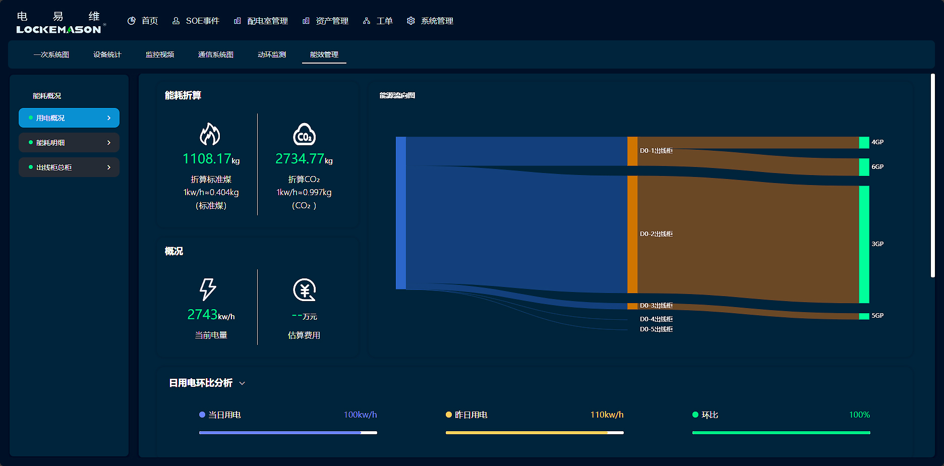Screen dimensions: 944x466
Task: Click the gear icon beside 系统管理
Action: click(411, 21)
